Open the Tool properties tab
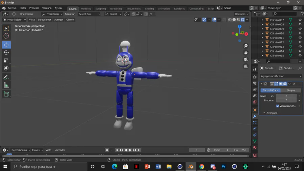The image size is (304, 171). pos(255,69)
